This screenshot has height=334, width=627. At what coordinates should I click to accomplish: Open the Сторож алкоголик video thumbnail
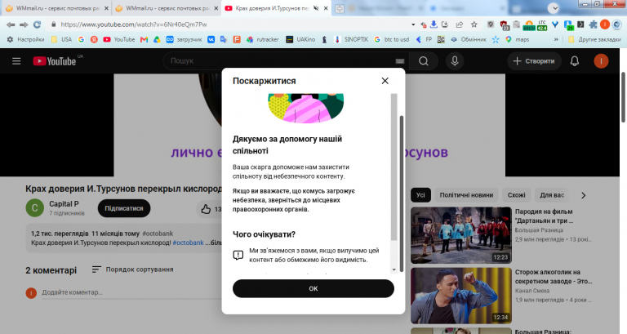click(461, 296)
